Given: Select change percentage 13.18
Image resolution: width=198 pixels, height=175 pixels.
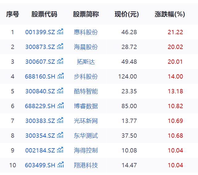Looking at the screenshot, I should pos(176,91).
